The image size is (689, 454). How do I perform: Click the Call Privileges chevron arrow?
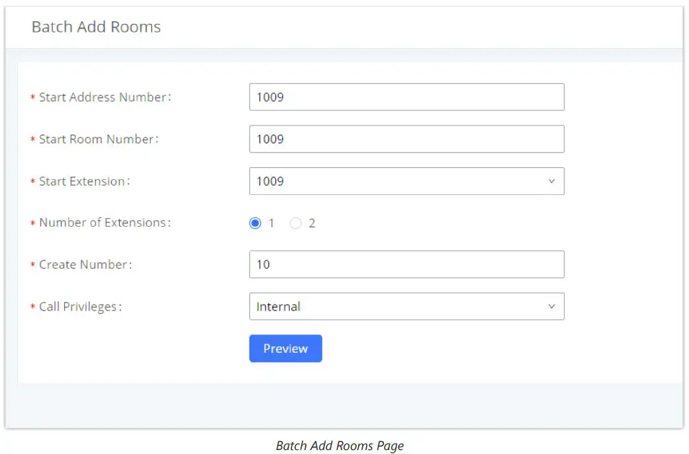tap(551, 307)
